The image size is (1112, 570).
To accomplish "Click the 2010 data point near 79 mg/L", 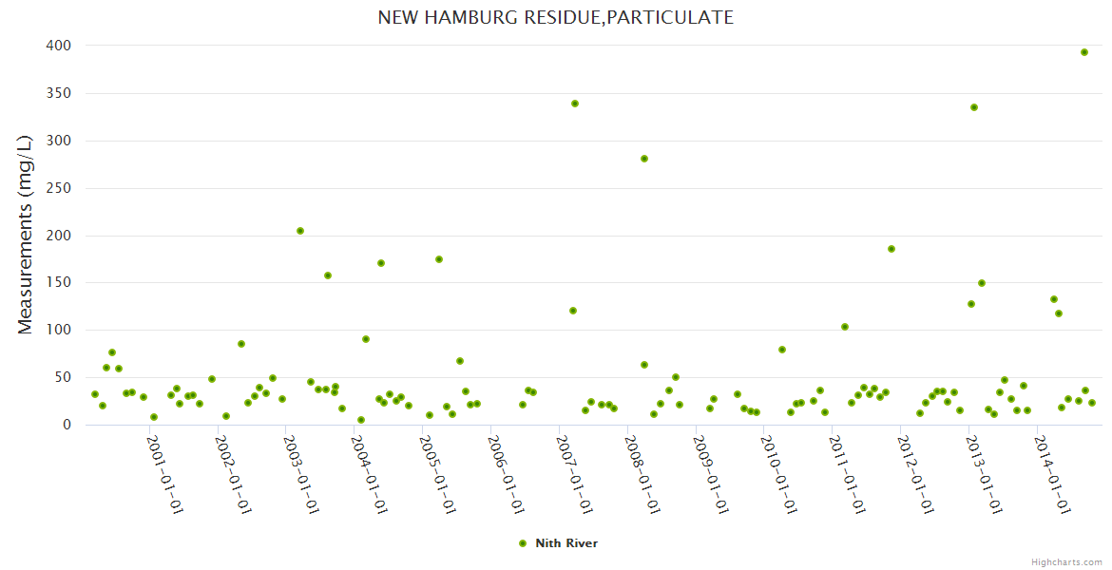I will [782, 350].
